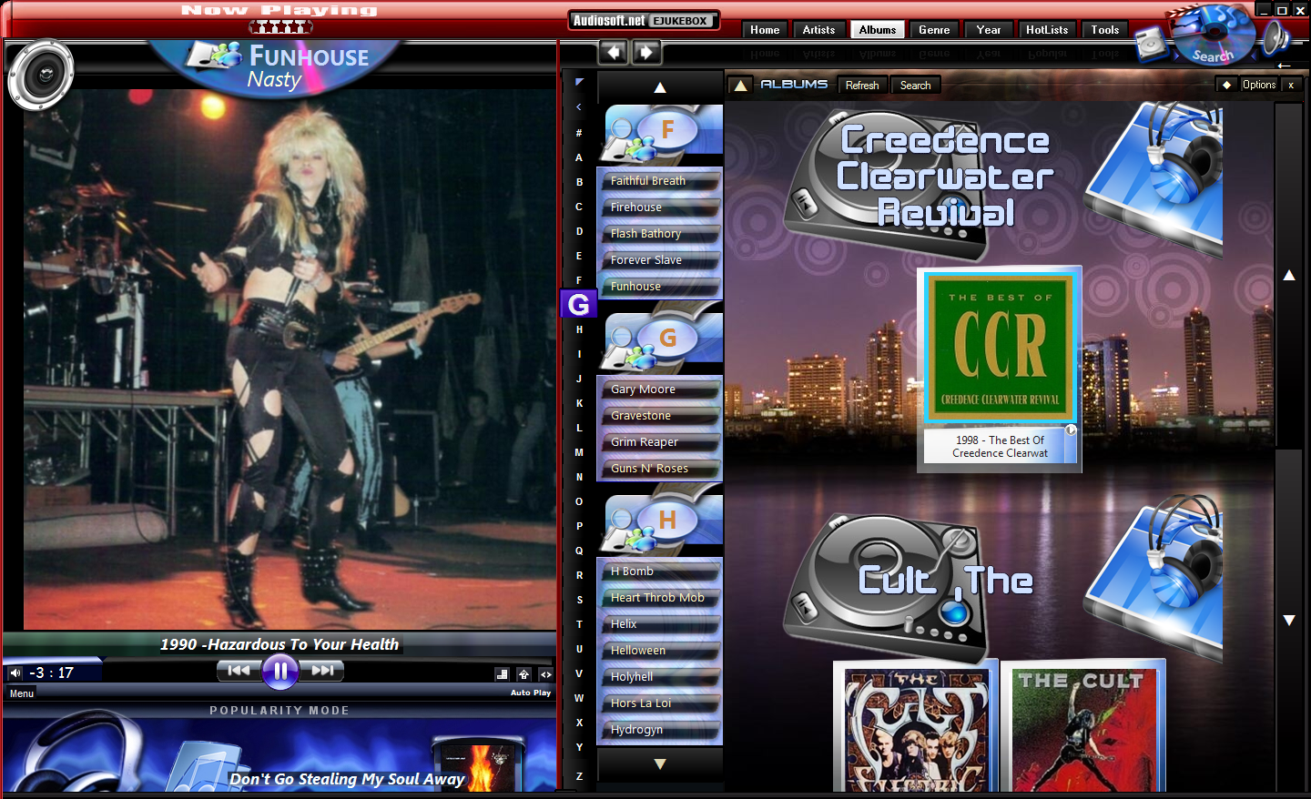
Task: Skip to the previous track
Action: coord(239,671)
